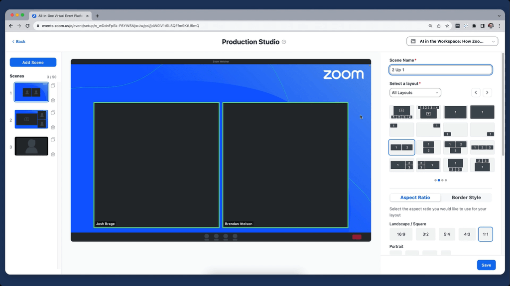Select scene 3 thumbnail

pos(31,146)
